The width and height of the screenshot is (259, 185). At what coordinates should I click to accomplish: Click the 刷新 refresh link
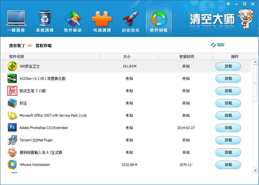(x=218, y=45)
